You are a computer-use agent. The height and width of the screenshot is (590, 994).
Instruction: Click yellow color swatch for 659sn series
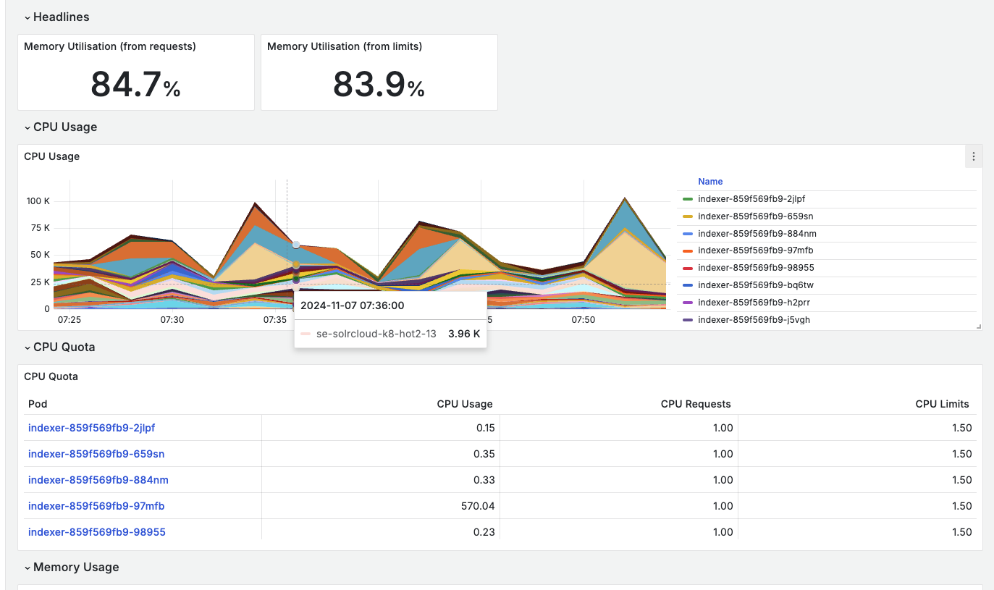(x=688, y=216)
